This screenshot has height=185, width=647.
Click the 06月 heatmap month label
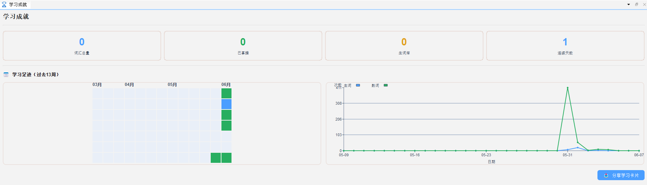(226, 85)
